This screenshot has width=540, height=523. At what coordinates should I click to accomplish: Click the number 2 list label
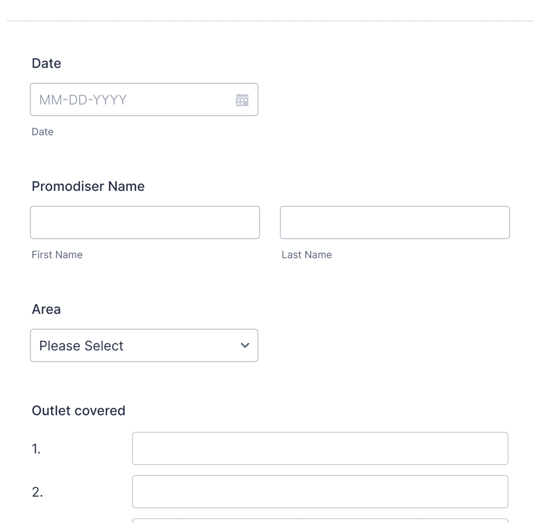(x=36, y=491)
